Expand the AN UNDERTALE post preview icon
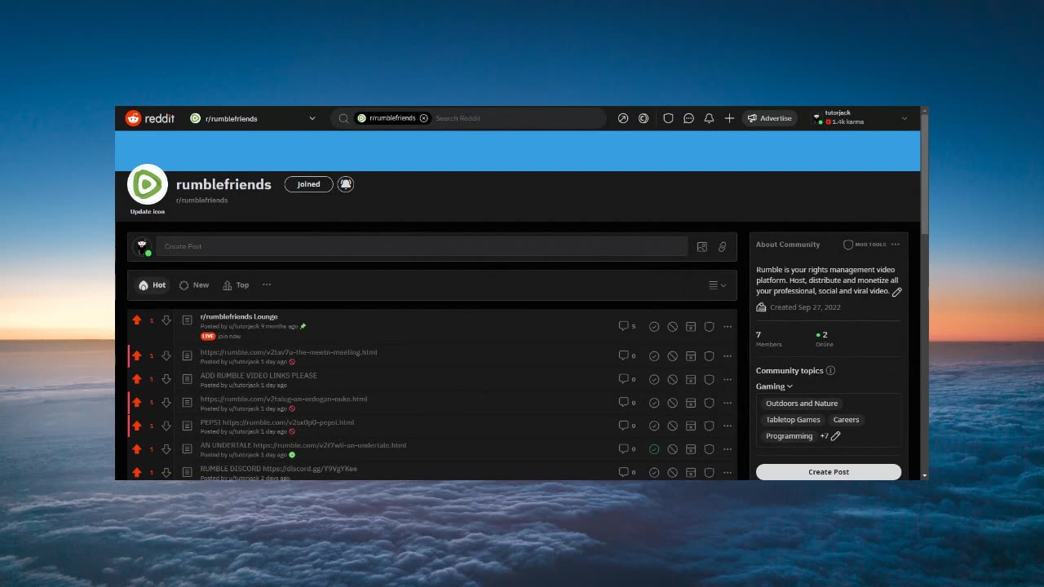1044x587 pixels. point(187,448)
